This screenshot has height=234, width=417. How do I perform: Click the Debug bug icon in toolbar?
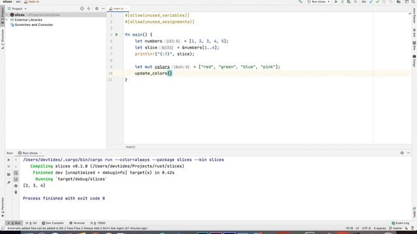point(342,1)
